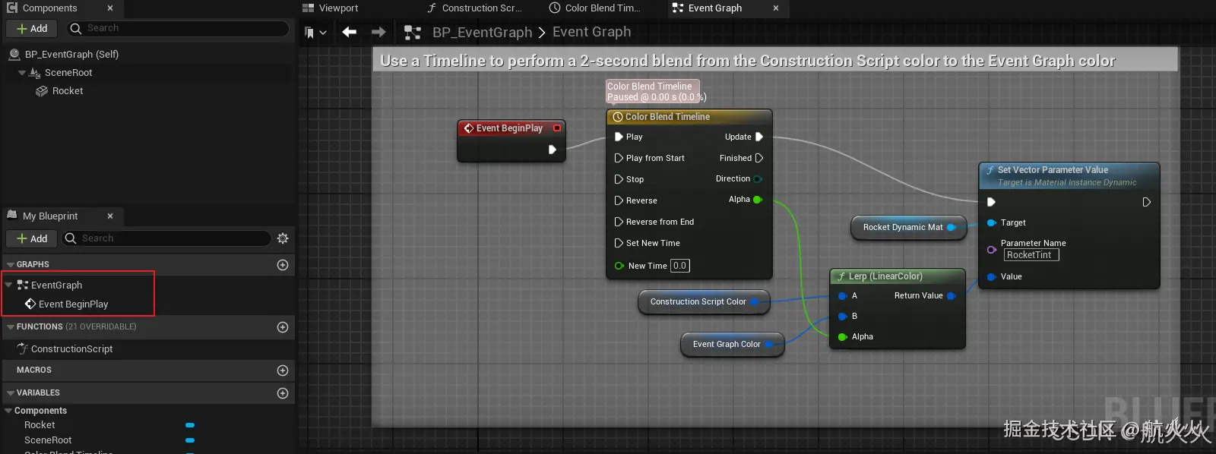
Task: Collapse the Components variable category
Action: pyautogui.click(x=8, y=411)
